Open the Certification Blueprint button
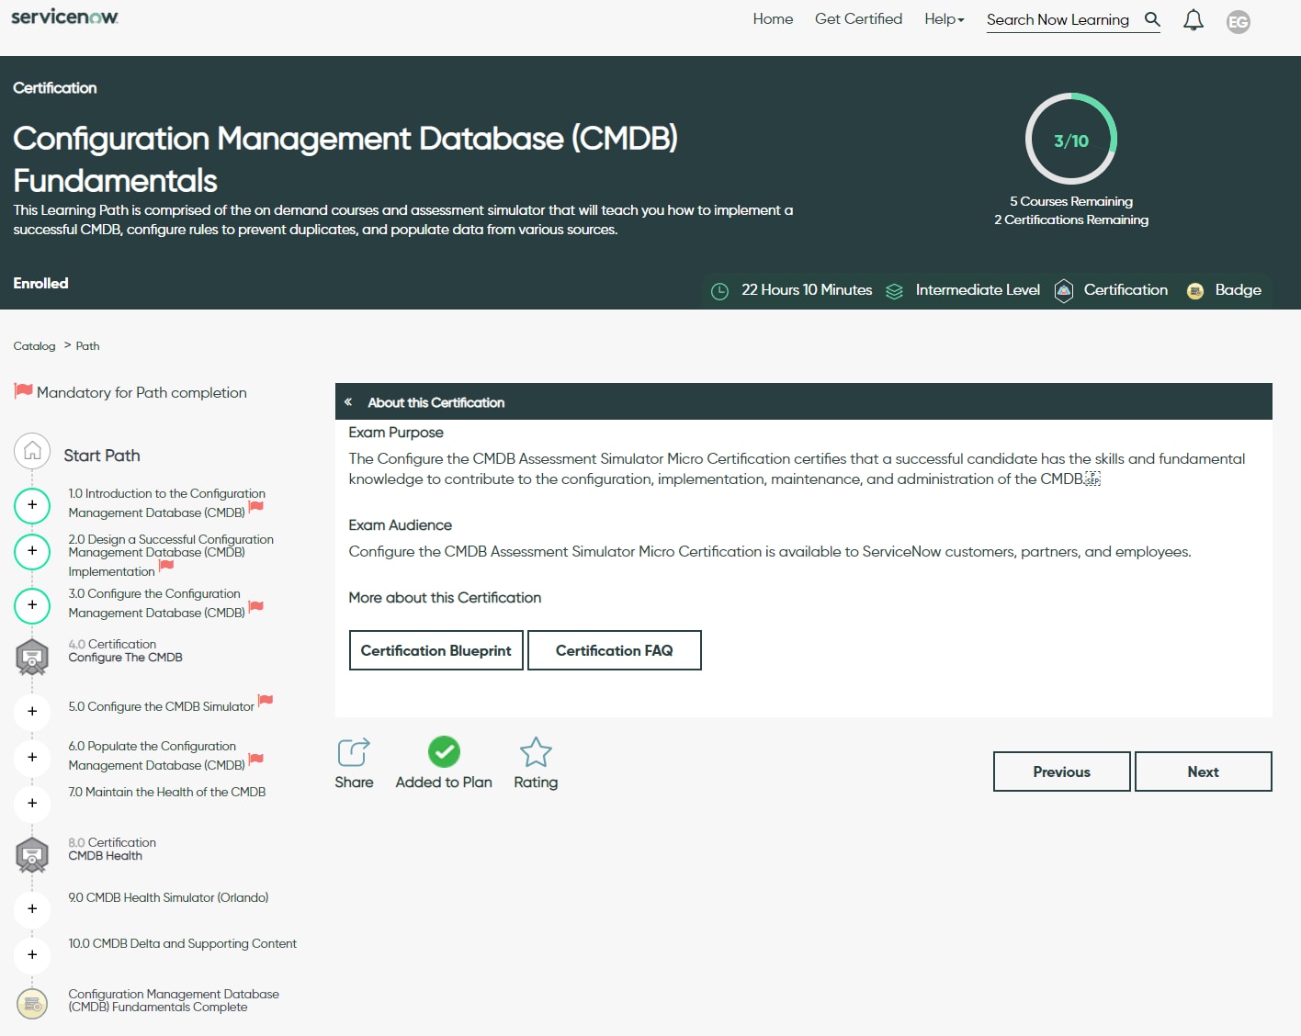1301x1036 pixels. [436, 650]
